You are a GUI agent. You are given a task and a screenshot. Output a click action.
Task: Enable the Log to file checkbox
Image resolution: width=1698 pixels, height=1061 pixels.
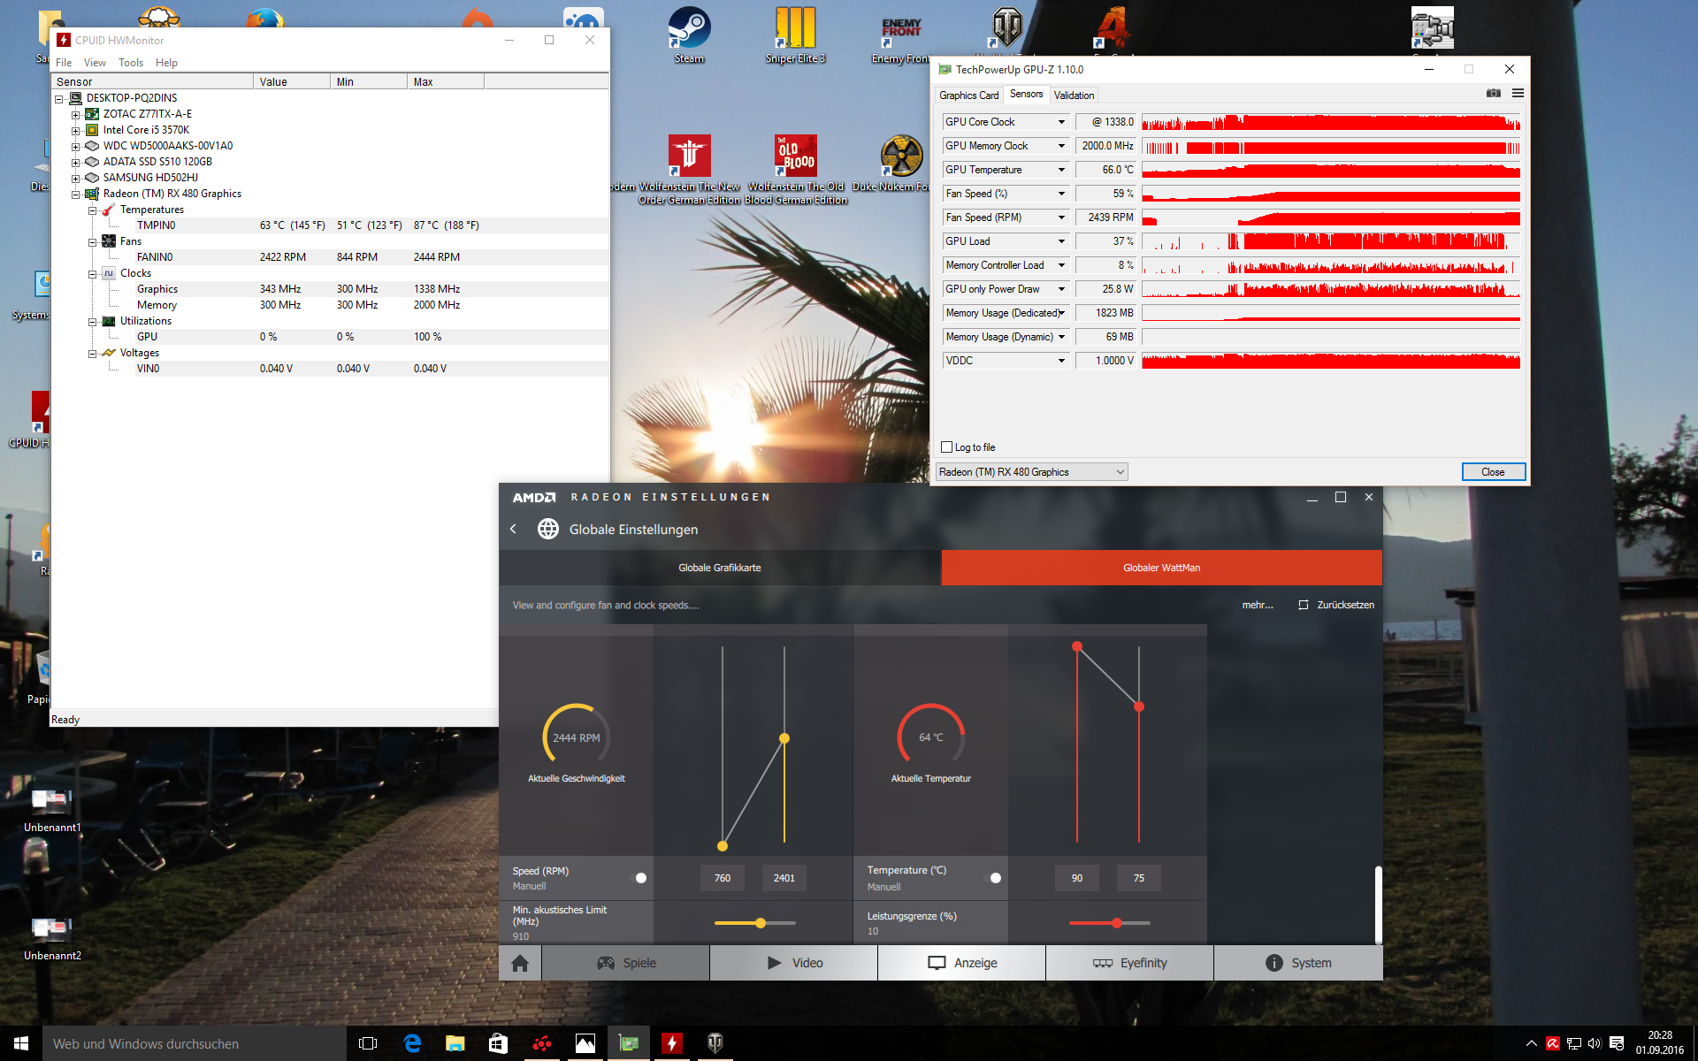947,447
